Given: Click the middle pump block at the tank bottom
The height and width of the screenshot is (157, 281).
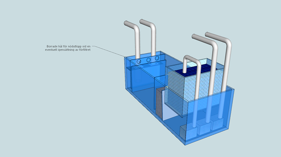Looking at the screenshot, I should pyautogui.click(x=204, y=127).
